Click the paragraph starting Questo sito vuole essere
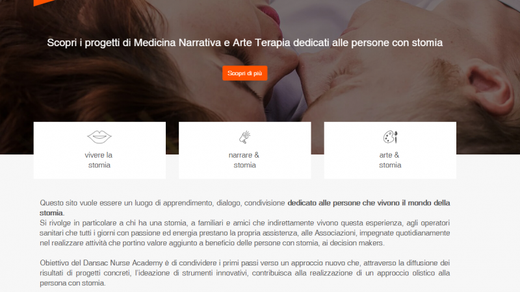 tap(245, 208)
